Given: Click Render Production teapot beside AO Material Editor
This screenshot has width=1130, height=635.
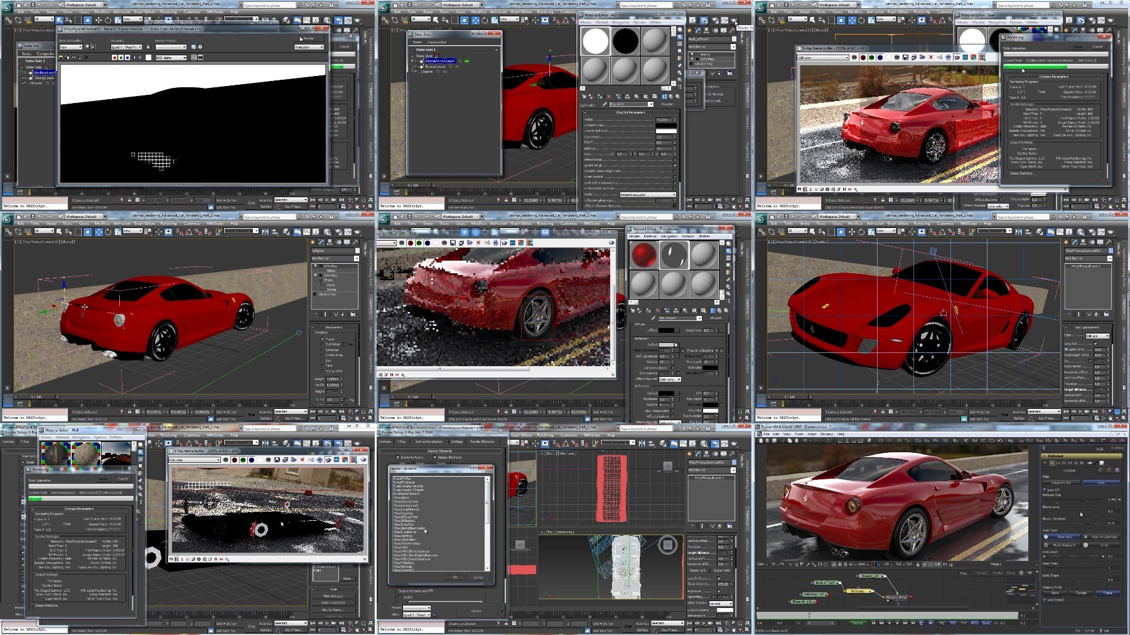Looking at the screenshot, I should tap(734, 20).
